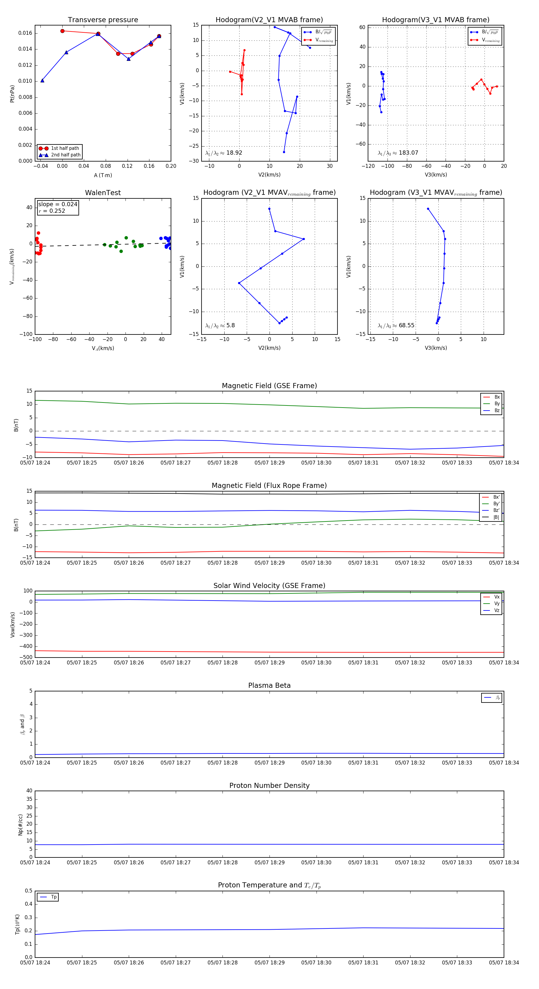Click the '05/07 18:31' tick under Solar Wind Velocity
Image resolution: width=539 pixels, height=989 pixels.
(363, 663)
